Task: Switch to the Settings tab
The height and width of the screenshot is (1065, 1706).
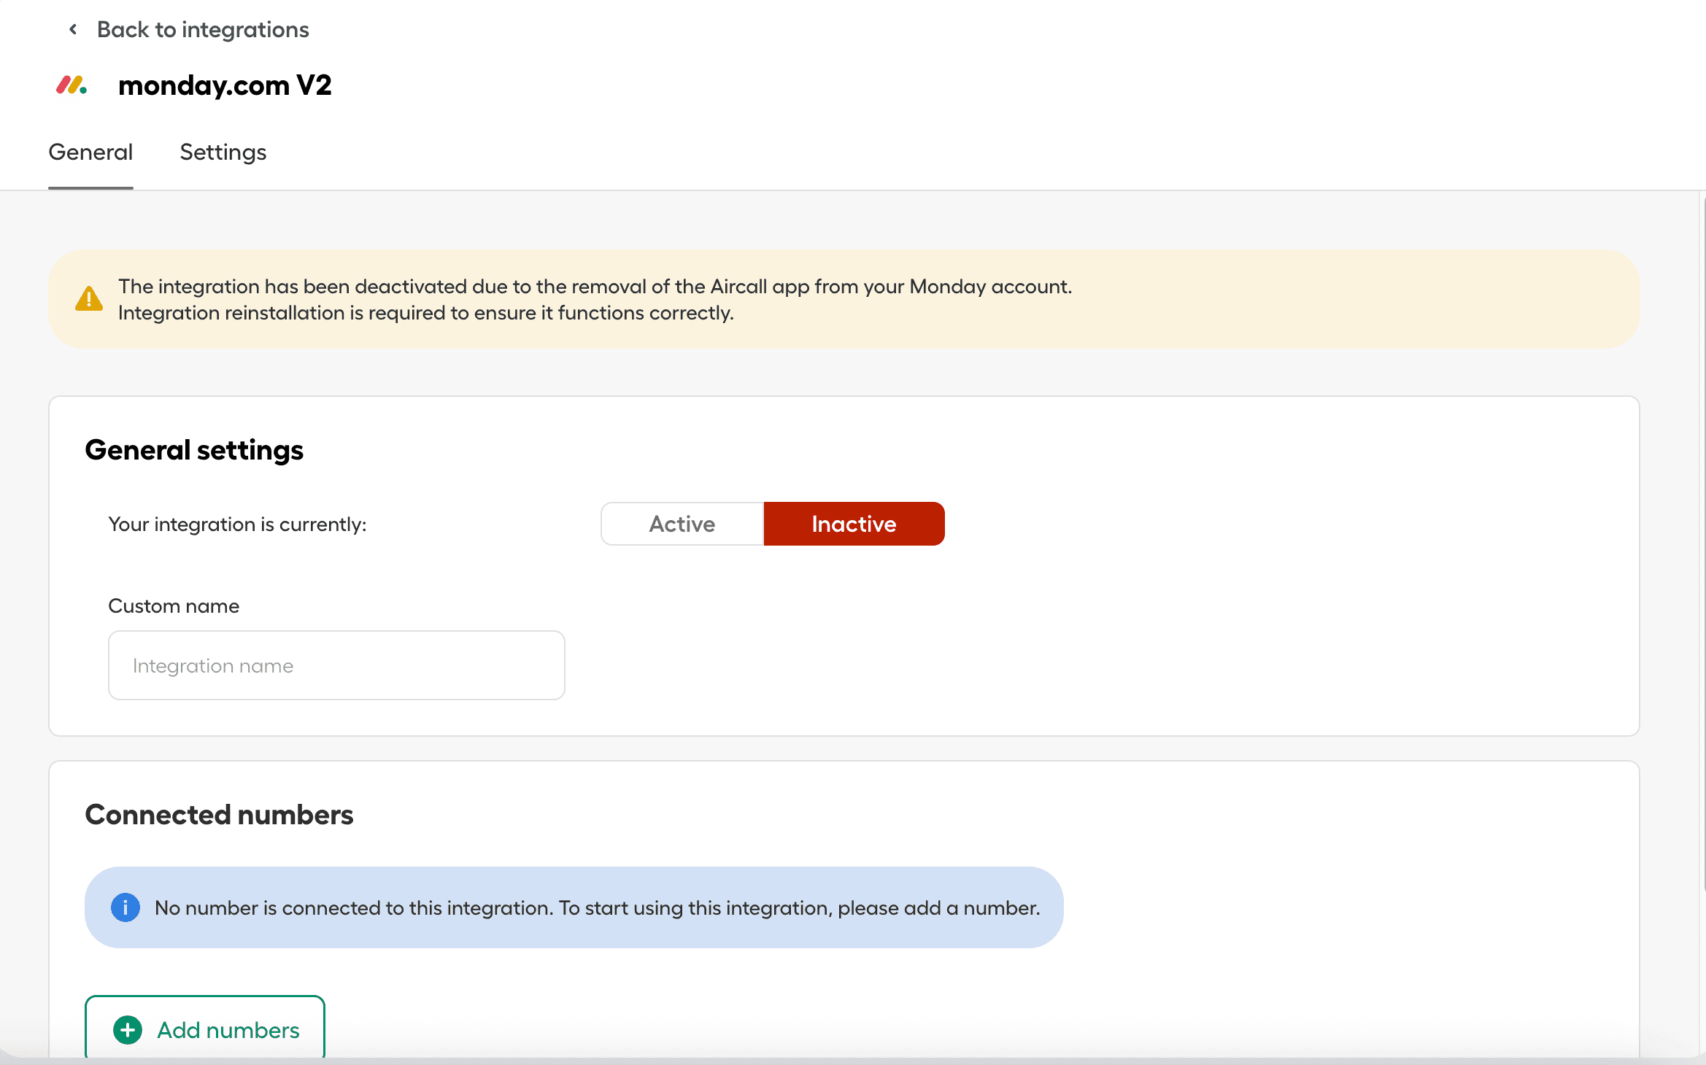Action: click(223, 152)
